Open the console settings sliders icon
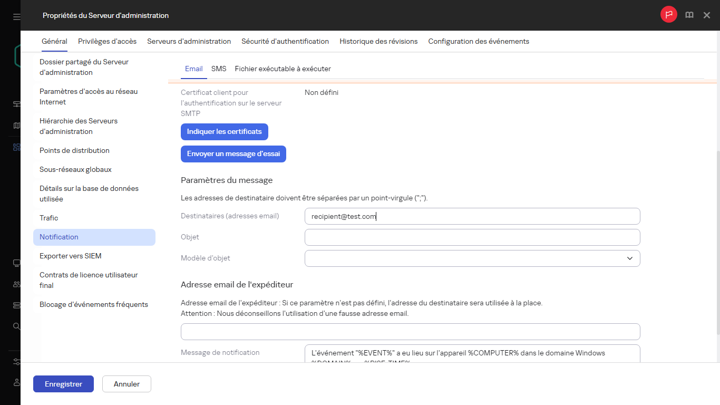This screenshot has height=405, width=720. tap(16, 362)
